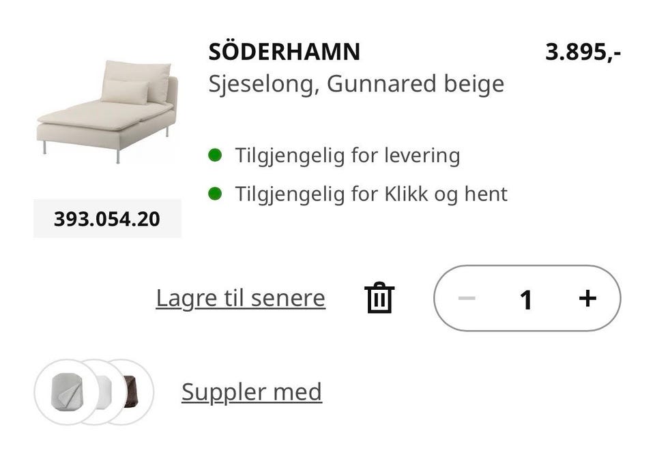Image resolution: width=655 pixels, height=461 pixels.
Task: Click the green dot beside Klikk og hent
Action: point(216,194)
